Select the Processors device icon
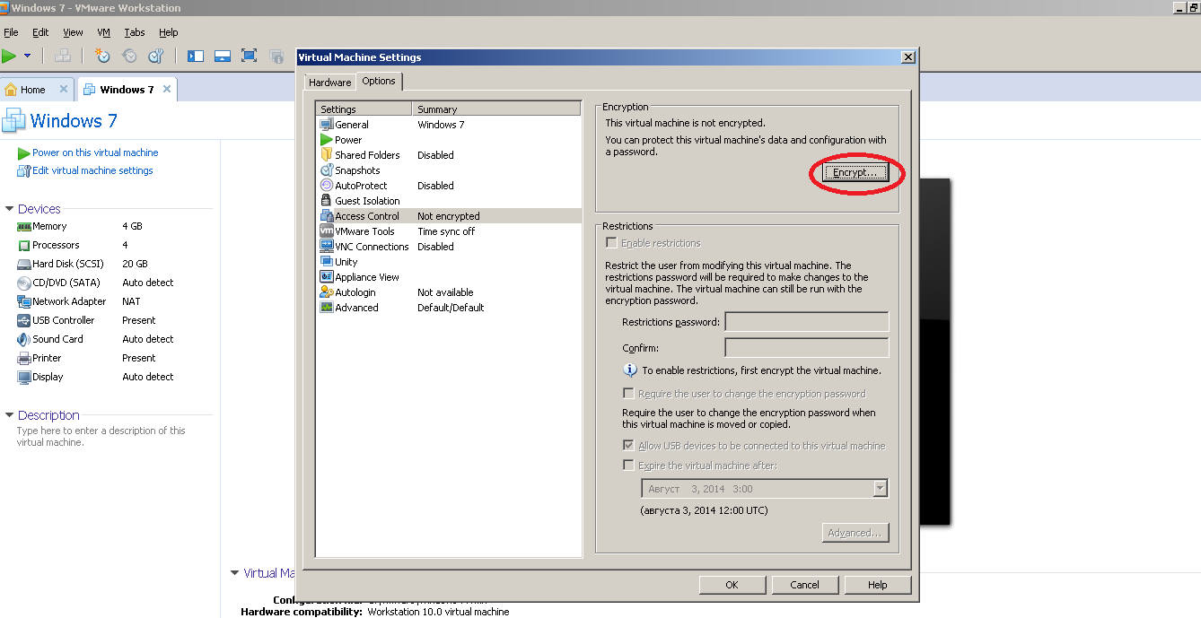 tap(24, 246)
